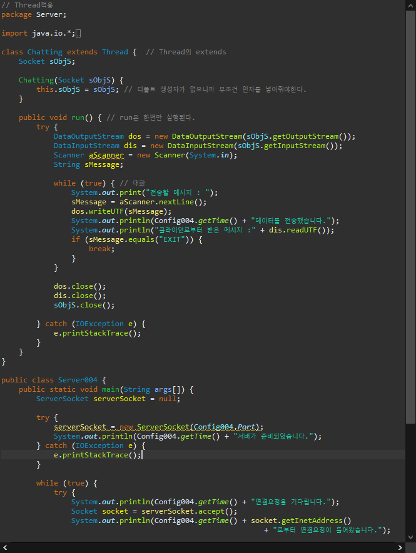Click the 'null' value in serverSocket declaration

[x=168, y=399]
